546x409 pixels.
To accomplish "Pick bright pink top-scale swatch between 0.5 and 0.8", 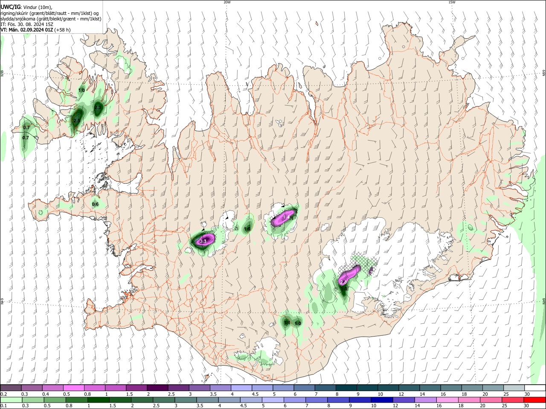I will point(73,388).
